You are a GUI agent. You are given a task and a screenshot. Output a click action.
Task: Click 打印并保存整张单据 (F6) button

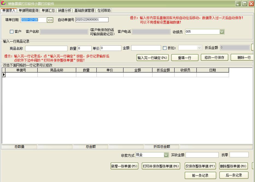[161, 166]
